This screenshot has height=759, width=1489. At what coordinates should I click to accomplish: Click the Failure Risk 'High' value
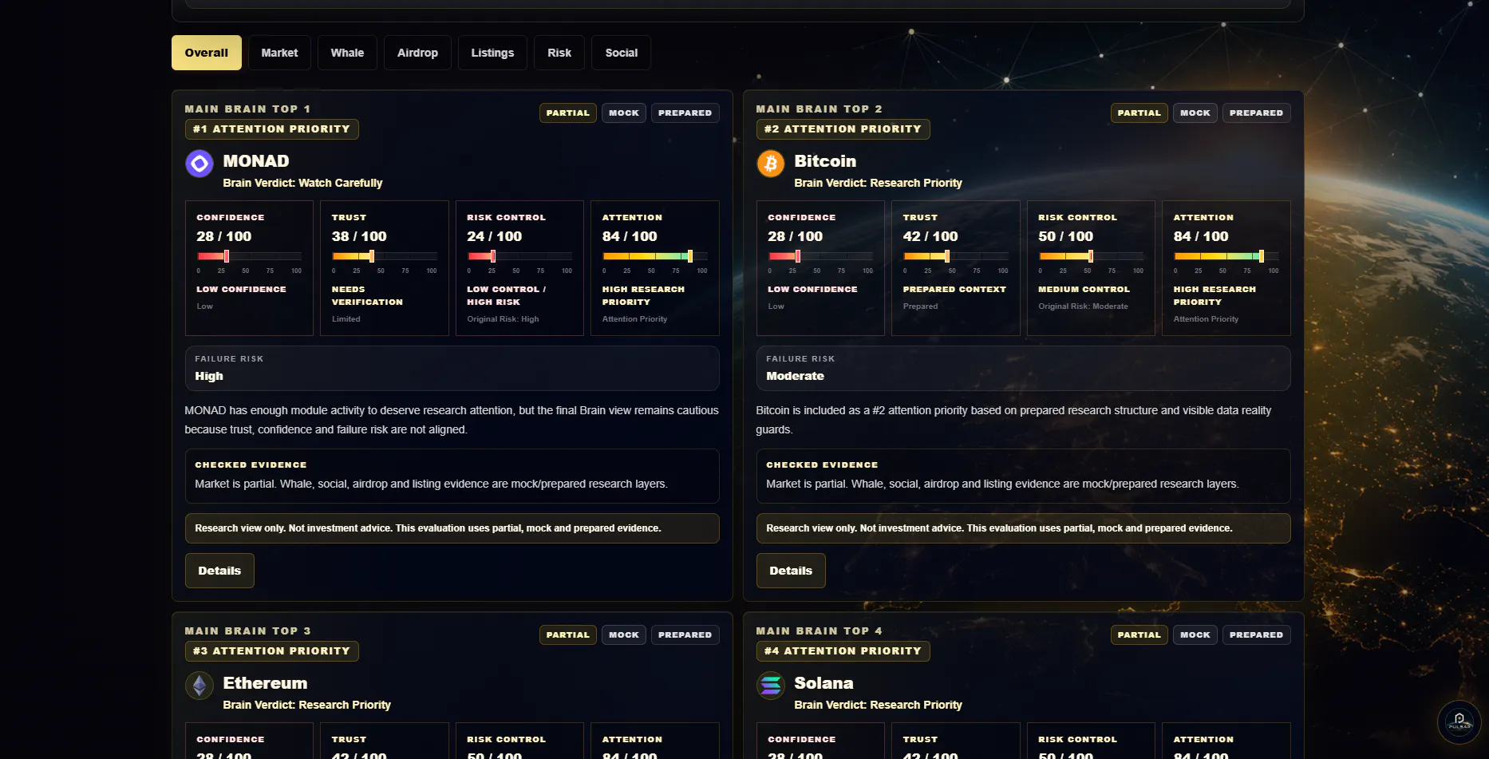pyautogui.click(x=209, y=376)
